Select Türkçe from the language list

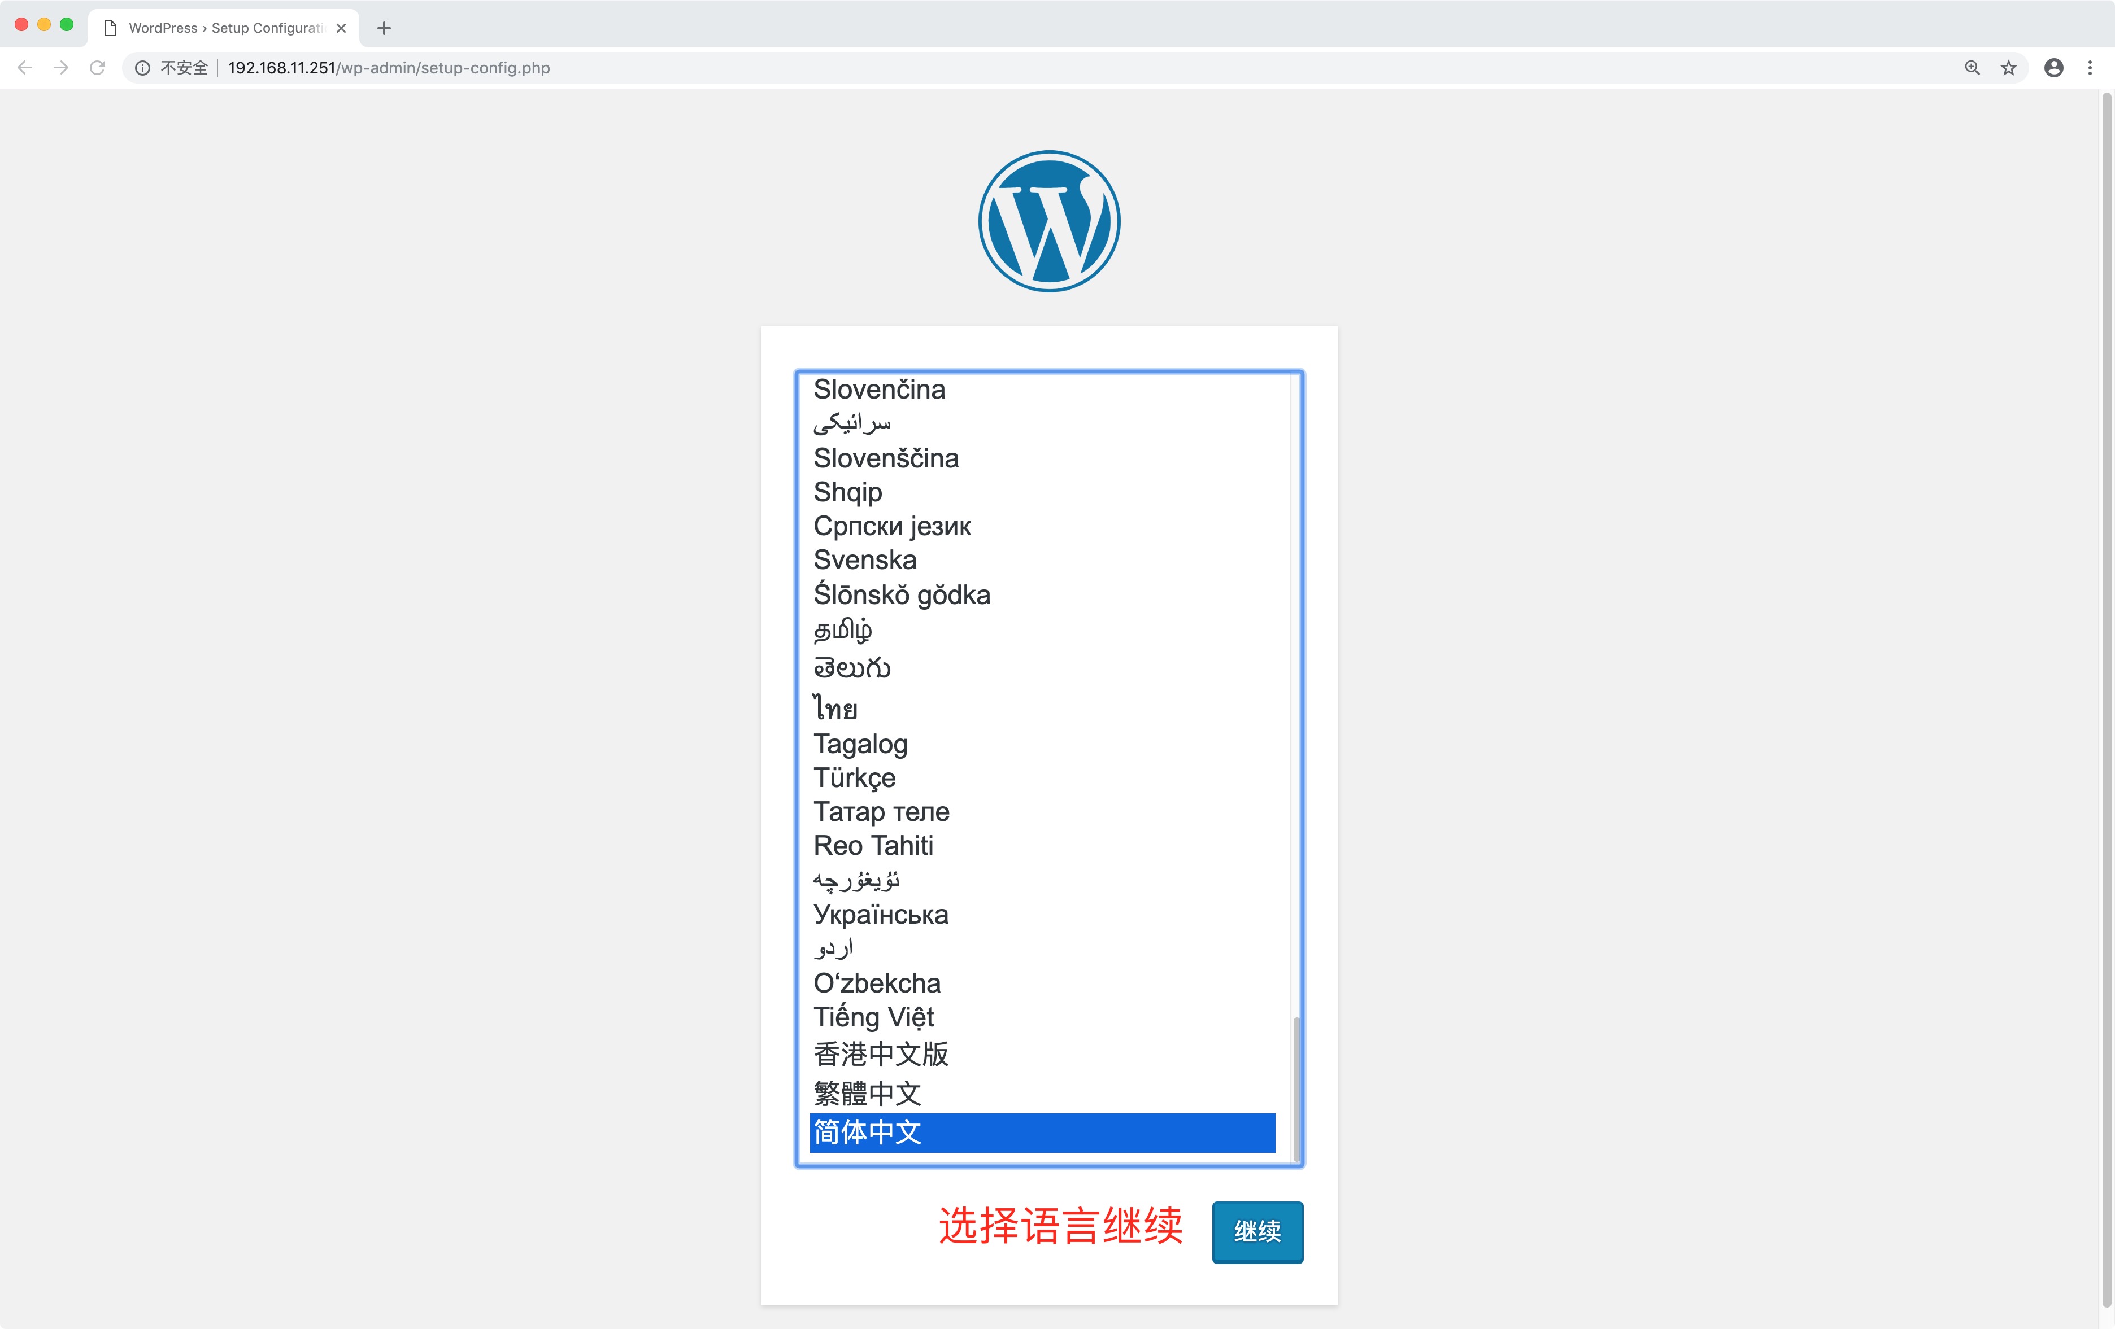coord(854,778)
